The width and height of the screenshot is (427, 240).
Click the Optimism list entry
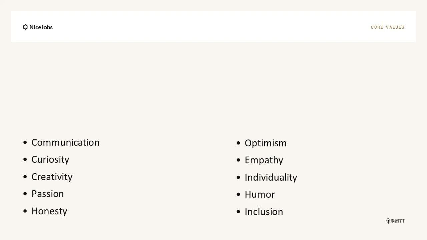(266, 143)
